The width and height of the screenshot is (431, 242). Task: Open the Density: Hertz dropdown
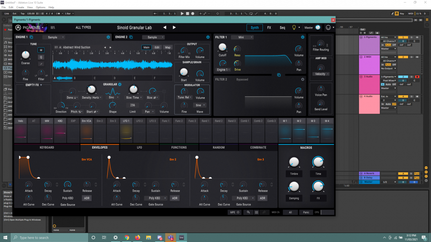pos(92,97)
